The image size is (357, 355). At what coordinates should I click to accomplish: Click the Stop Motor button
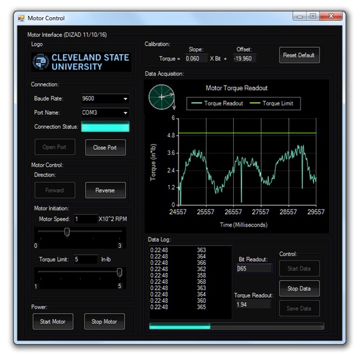pos(104,321)
